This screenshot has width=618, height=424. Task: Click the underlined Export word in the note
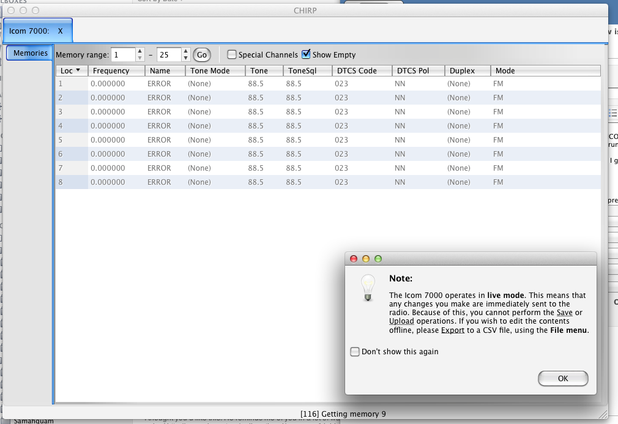click(453, 330)
